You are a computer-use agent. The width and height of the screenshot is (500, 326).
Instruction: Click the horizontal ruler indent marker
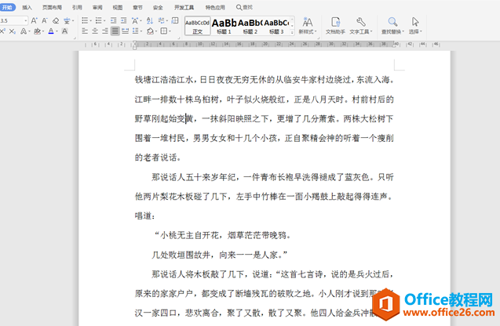pos(134,45)
